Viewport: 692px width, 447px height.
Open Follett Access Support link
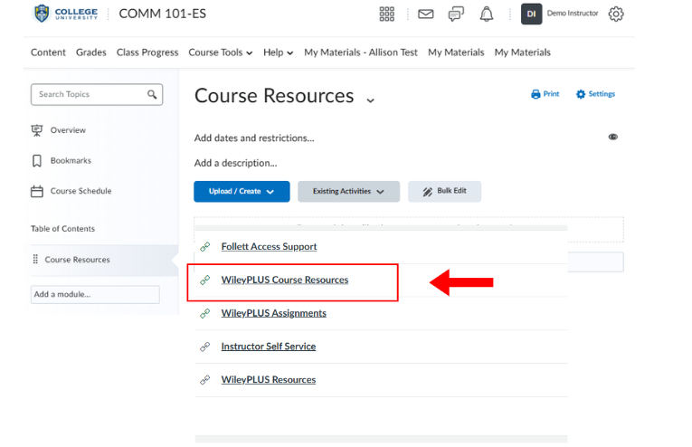269,247
